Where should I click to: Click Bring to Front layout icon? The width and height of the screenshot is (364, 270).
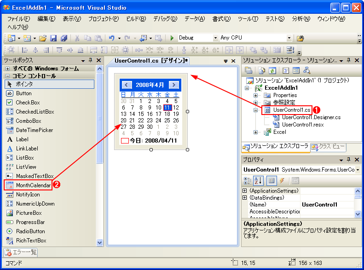pyautogui.click(x=253, y=50)
